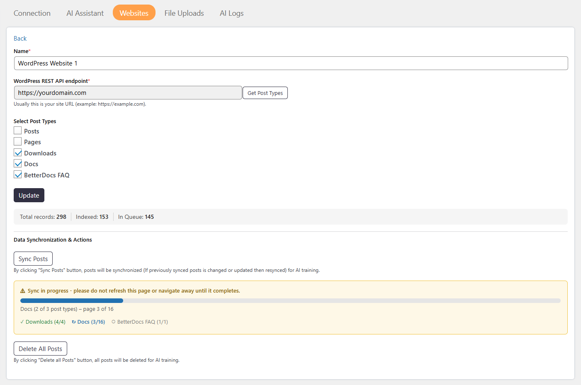Click the Sync Posts button
This screenshot has width=581, height=385.
click(33, 259)
